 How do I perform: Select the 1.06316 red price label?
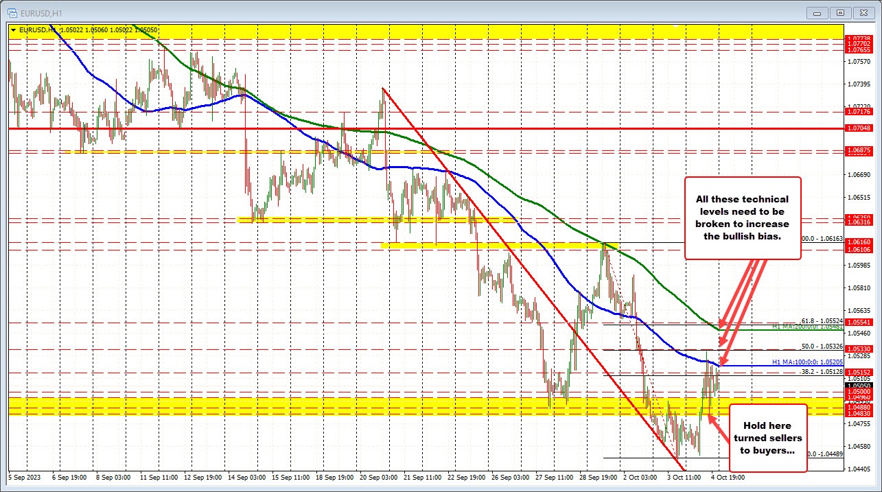(859, 222)
